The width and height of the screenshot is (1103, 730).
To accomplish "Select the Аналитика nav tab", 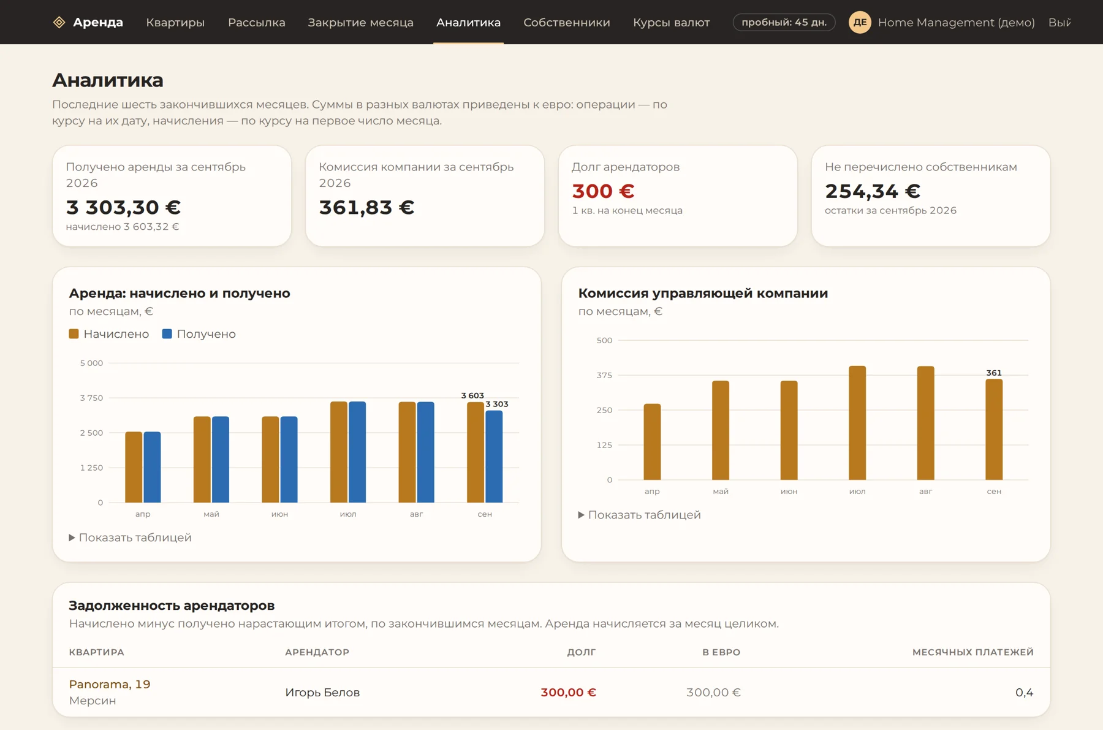I will pos(468,23).
